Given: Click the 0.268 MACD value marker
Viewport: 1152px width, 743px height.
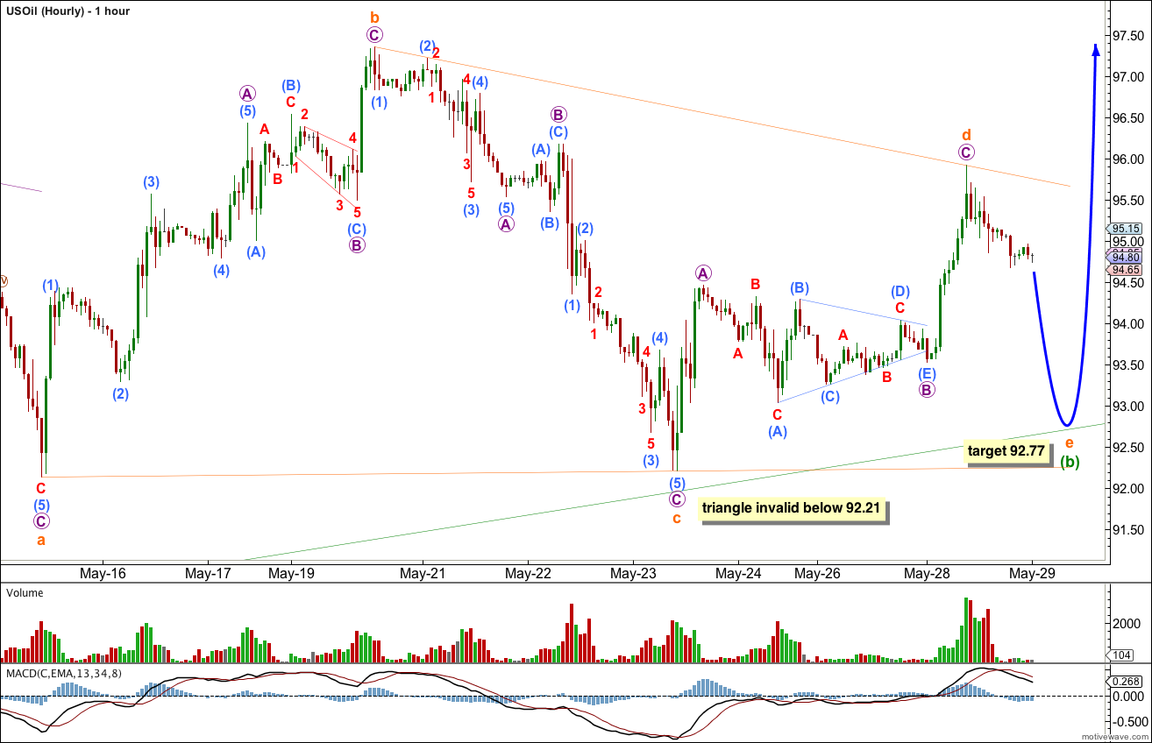Looking at the screenshot, I should pos(1127,682).
